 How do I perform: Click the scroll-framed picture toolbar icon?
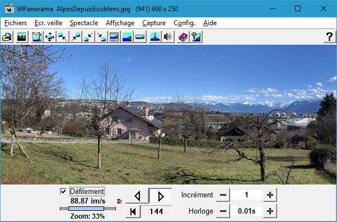[37, 37]
